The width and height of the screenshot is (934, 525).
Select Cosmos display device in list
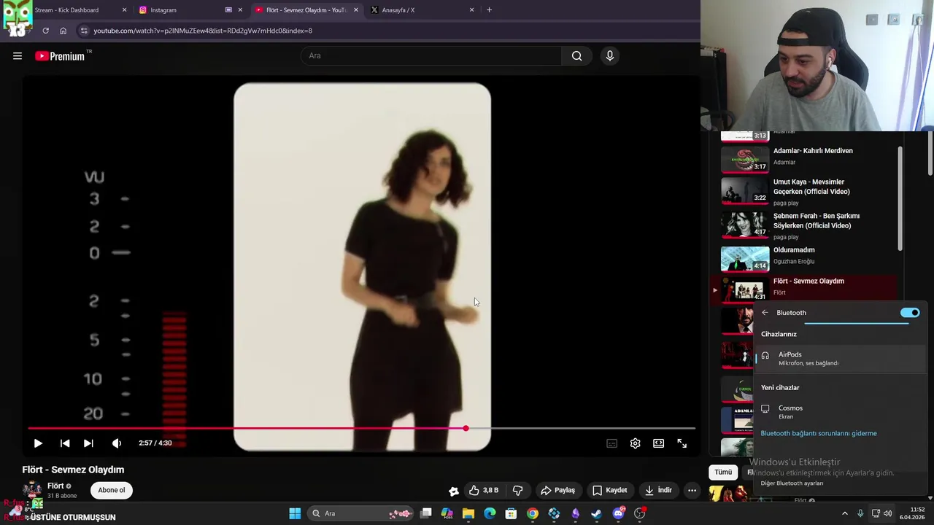[839, 412]
